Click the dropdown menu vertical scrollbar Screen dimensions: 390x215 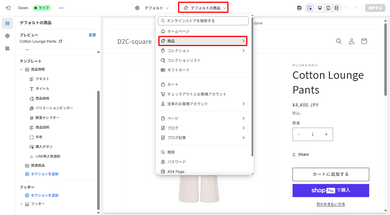pos(252,87)
